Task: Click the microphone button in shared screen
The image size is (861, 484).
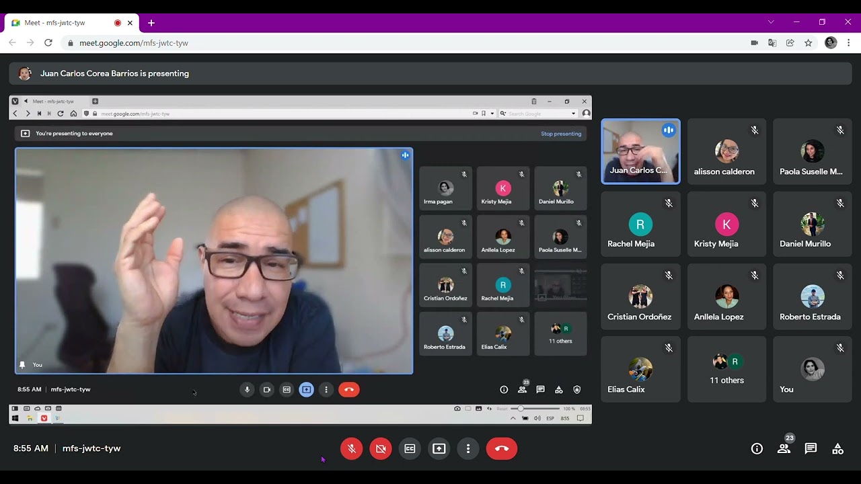Action: 247,389
